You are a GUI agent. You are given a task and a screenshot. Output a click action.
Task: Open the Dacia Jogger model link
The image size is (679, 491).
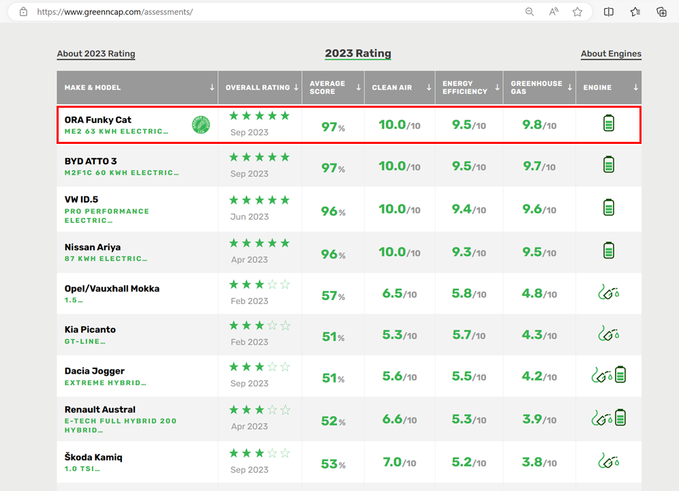(94, 371)
